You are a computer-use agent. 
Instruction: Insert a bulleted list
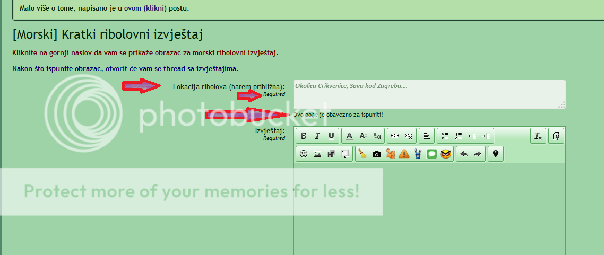click(x=445, y=136)
